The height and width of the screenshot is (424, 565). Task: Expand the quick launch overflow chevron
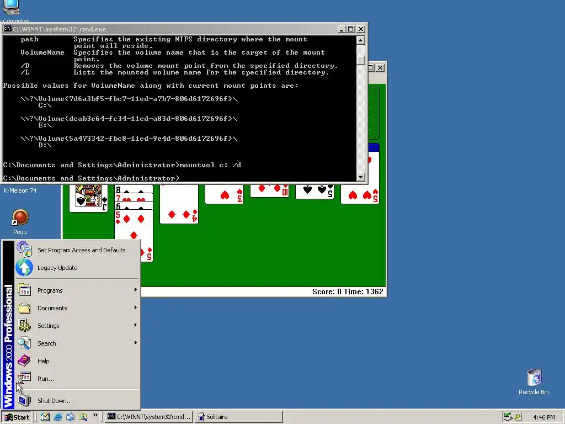click(x=95, y=415)
